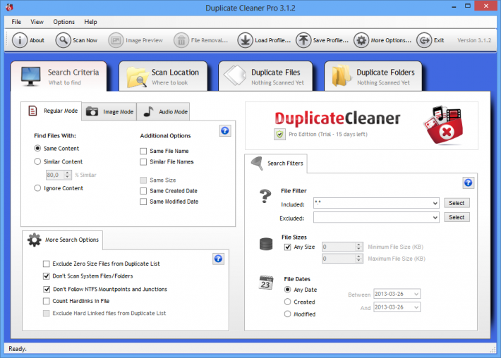The image size is (501, 358).
Task: Click the green shield Pro Edition icon
Action: (x=279, y=135)
